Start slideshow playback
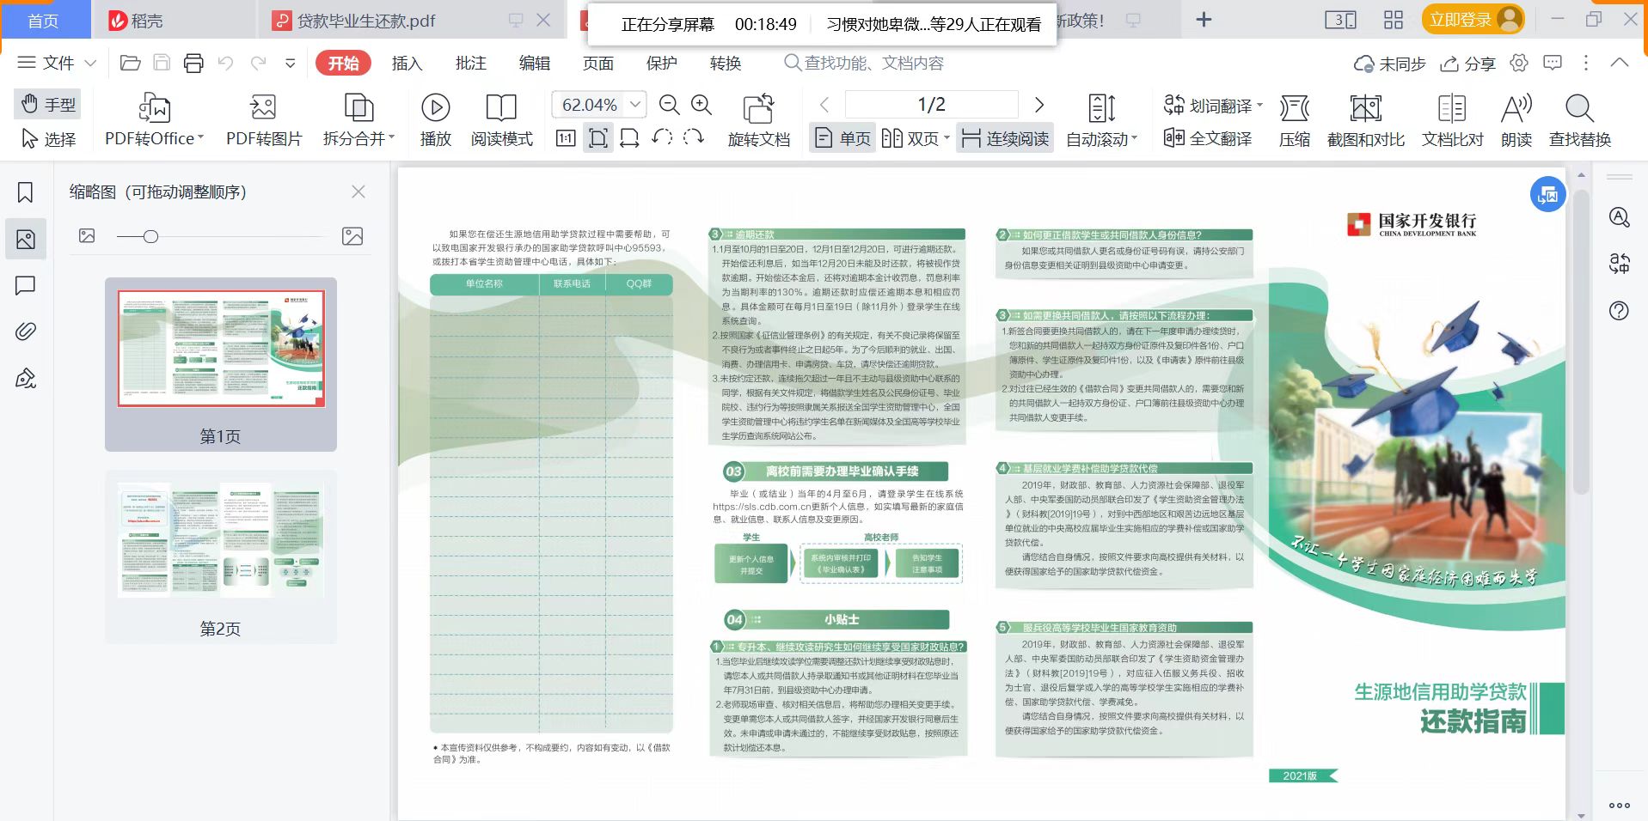1648x821 pixels. [x=436, y=120]
